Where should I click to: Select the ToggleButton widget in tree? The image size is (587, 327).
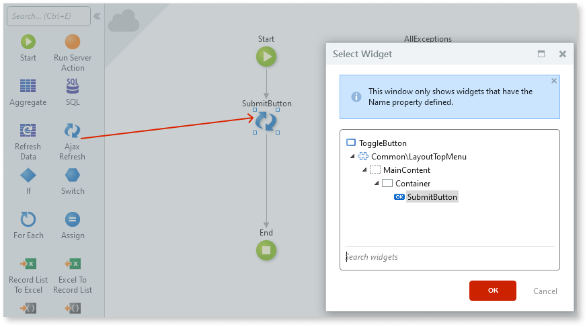click(x=382, y=143)
